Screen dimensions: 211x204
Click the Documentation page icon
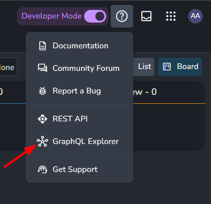coord(42,46)
